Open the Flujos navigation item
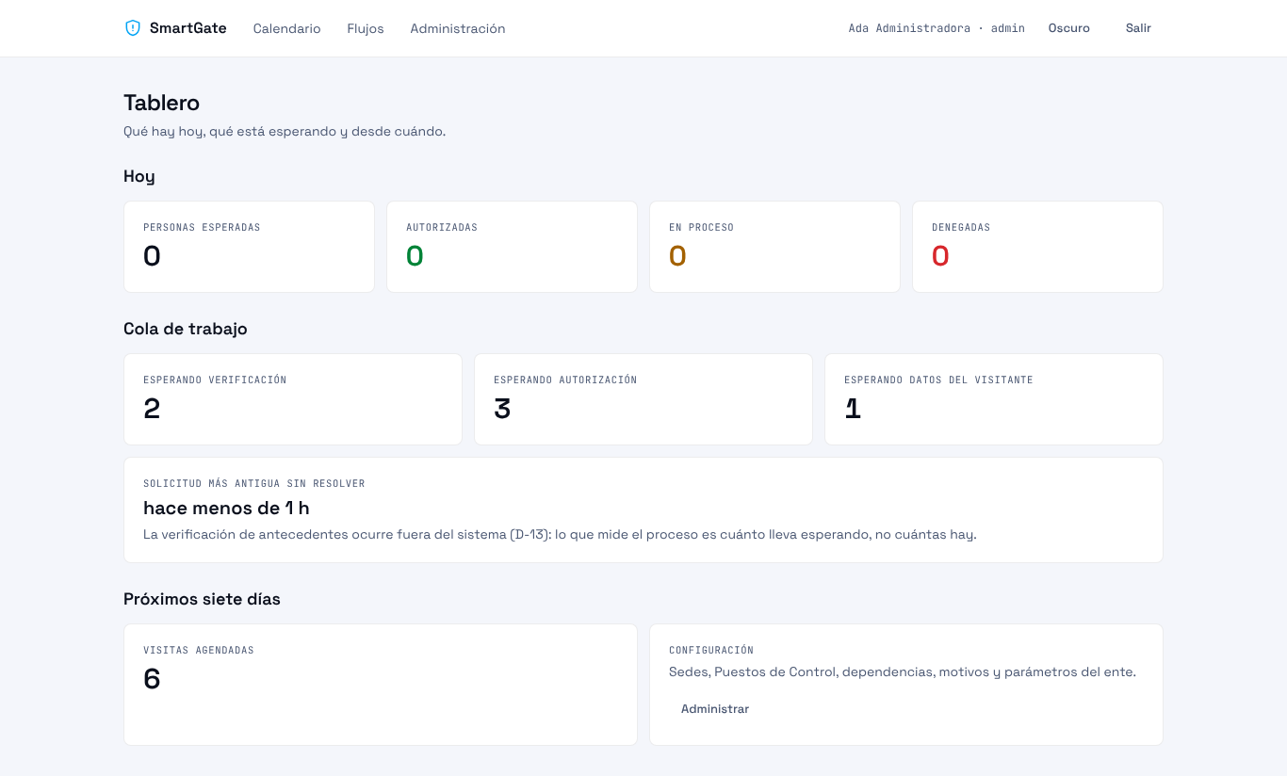Screen dimensions: 1287x776 366,28
